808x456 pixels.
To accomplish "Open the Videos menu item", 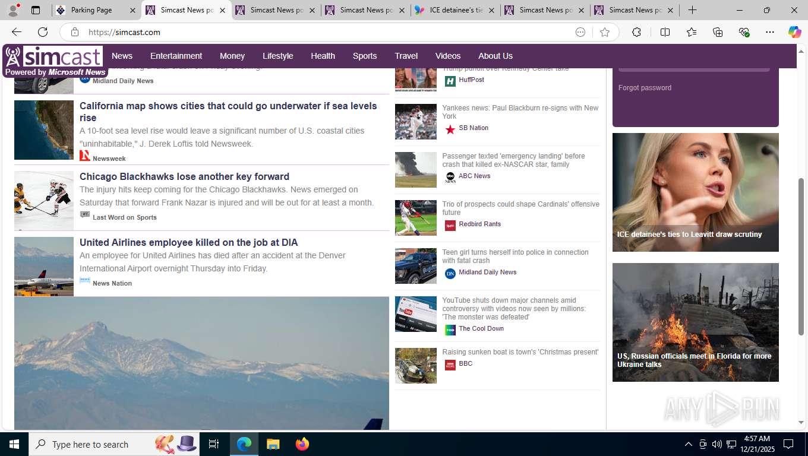I will click(x=448, y=56).
